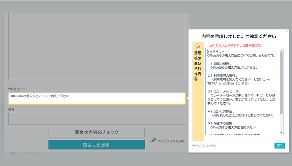Viewport: 292px width, 166px height.
Task: Click the large empty area above 問合せ内容
Action: tap(96, 46)
